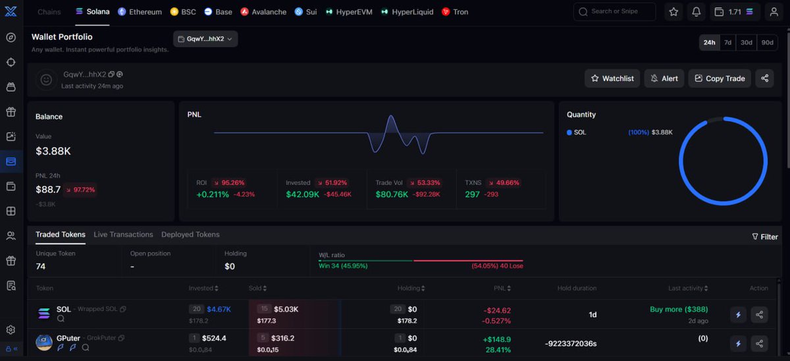
Task: Open the people referral icon in the sidebar
Action: 11,236
